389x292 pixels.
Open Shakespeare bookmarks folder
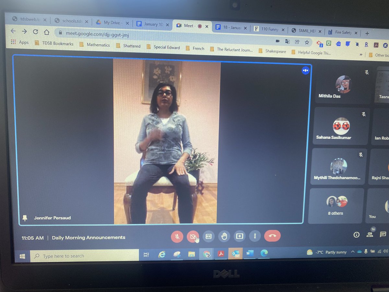(x=272, y=51)
